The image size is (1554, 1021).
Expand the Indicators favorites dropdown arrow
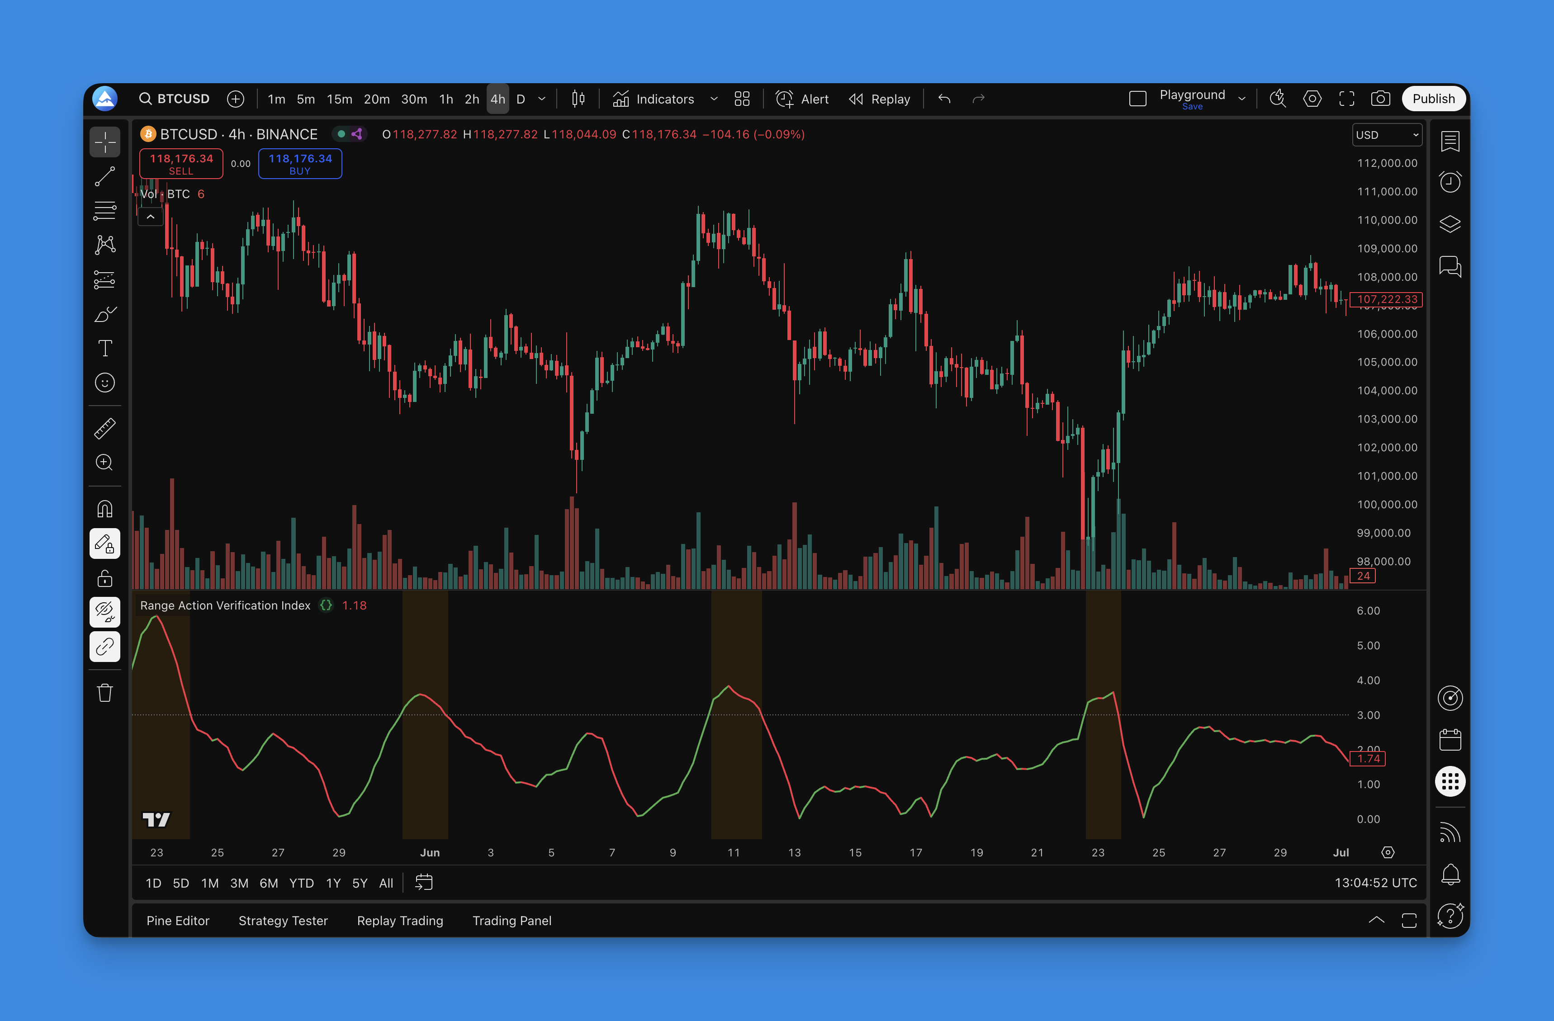click(714, 99)
